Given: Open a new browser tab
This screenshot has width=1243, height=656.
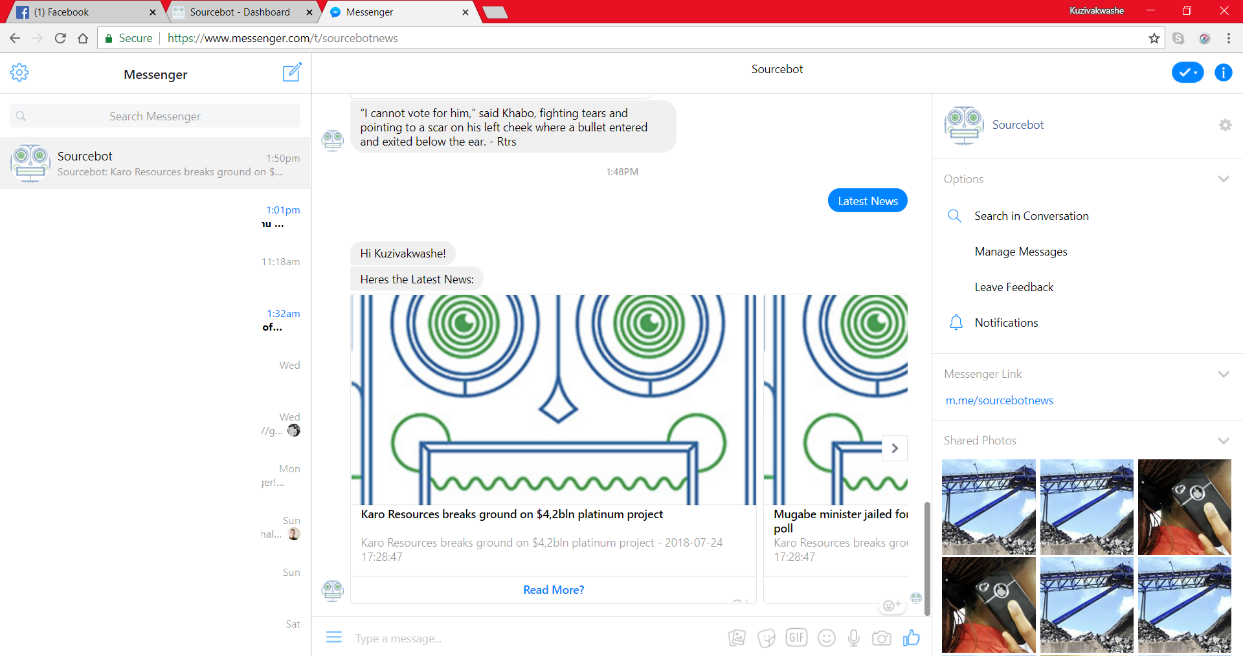Looking at the screenshot, I should point(495,12).
